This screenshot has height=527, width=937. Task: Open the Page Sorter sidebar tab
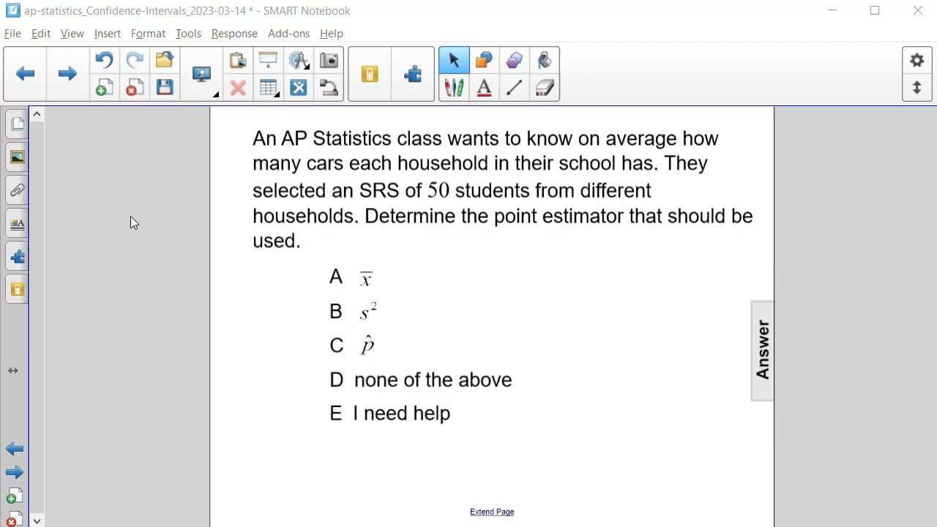(17, 124)
